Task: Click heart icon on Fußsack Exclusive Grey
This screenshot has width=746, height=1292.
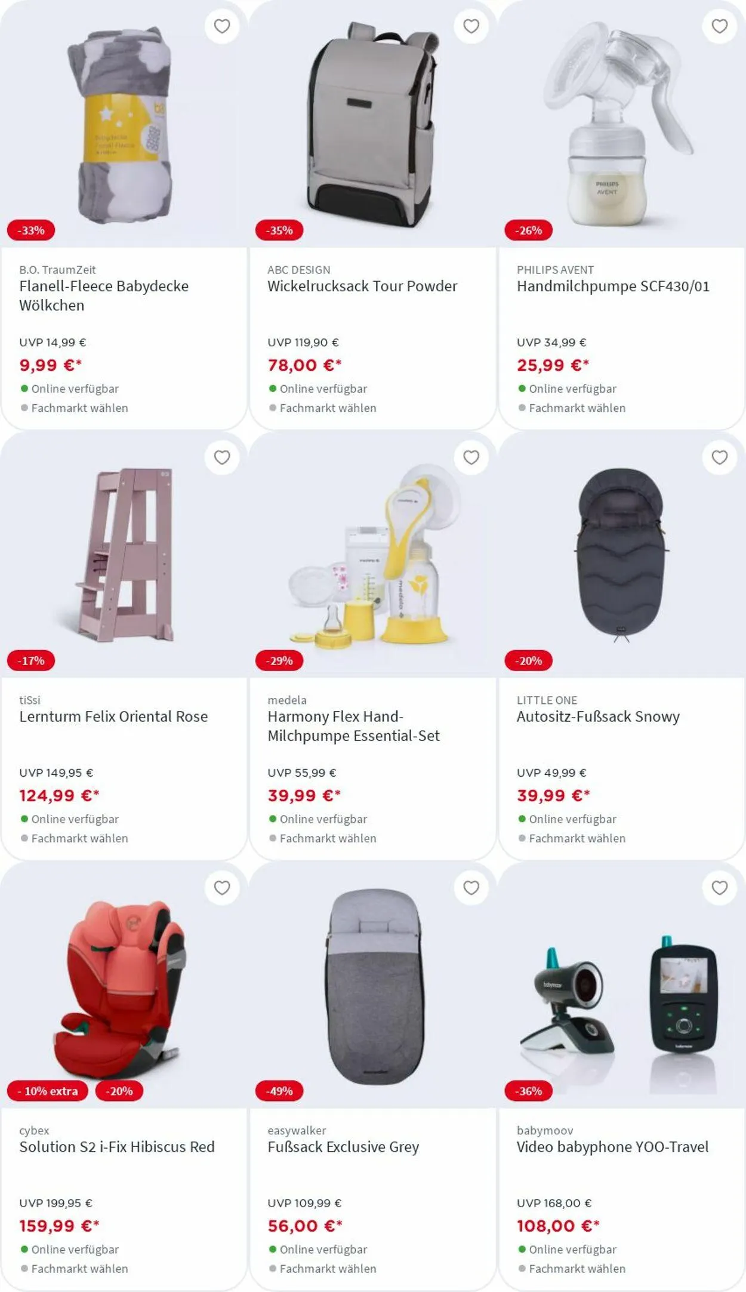Action: click(471, 888)
